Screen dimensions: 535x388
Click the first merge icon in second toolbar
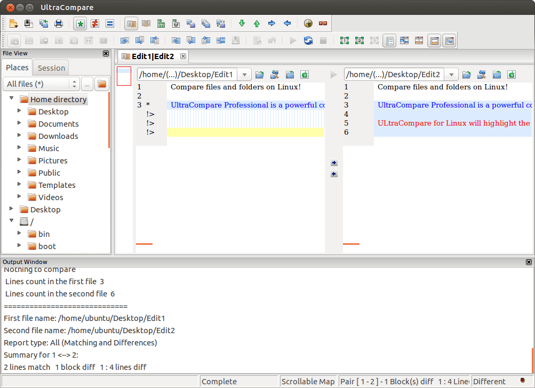point(125,40)
